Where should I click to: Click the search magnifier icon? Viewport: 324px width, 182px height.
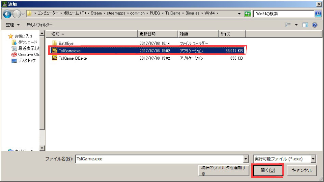[318, 14]
